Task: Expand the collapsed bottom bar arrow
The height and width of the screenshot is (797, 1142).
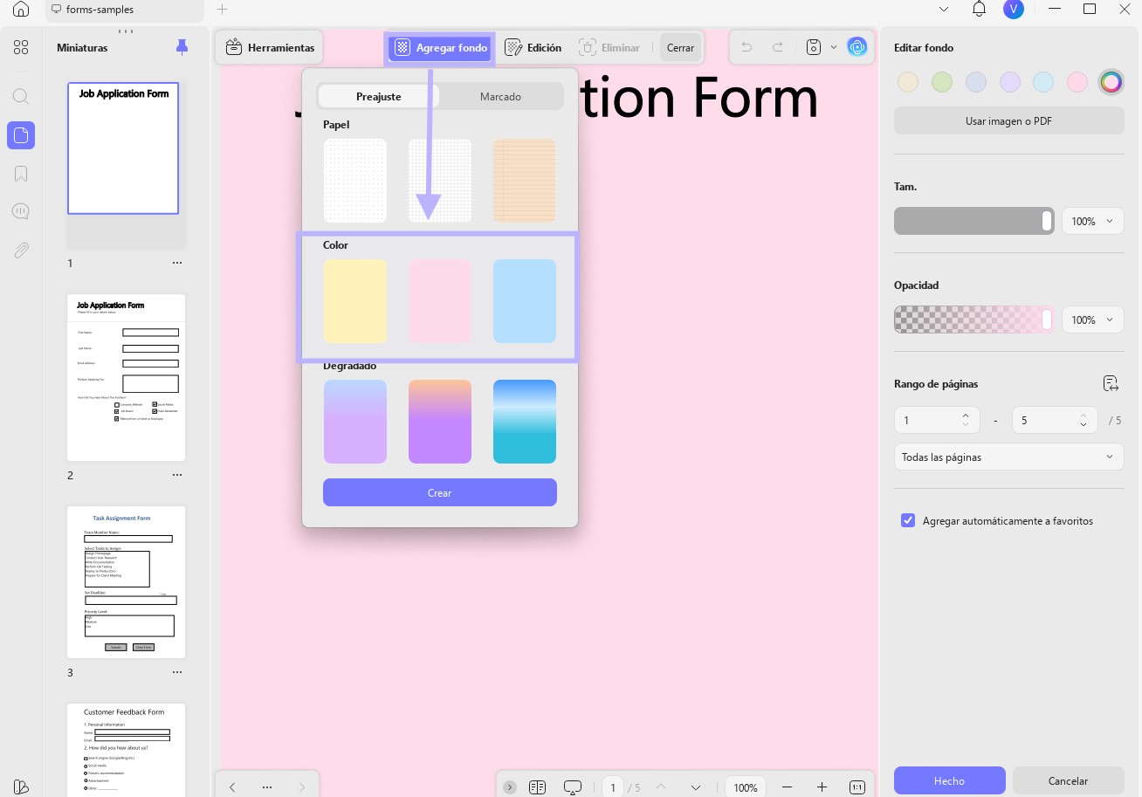Action: tap(510, 787)
